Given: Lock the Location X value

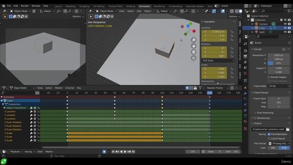Looking at the screenshot, I should [x=232, y=32].
